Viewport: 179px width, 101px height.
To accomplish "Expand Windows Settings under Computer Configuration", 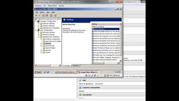I will click(x=39, y=26).
